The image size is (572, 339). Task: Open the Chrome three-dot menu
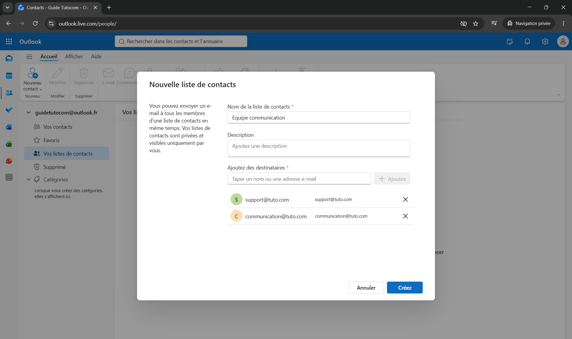(563, 23)
